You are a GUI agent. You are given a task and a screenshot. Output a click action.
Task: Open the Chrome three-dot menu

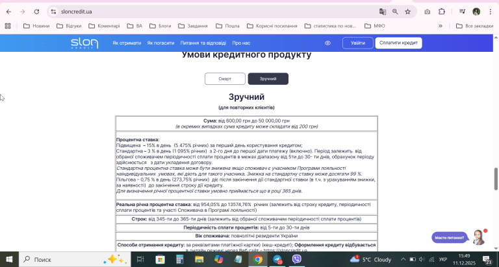(x=490, y=12)
